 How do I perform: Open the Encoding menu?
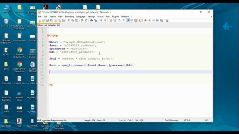click(69, 16)
